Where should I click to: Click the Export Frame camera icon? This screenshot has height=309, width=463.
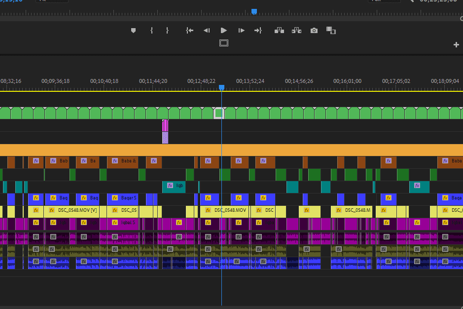click(x=314, y=31)
